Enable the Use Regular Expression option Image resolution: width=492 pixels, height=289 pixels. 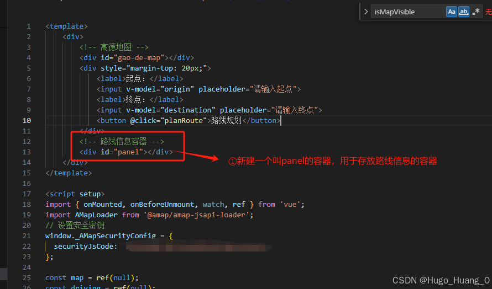[x=475, y=12]
